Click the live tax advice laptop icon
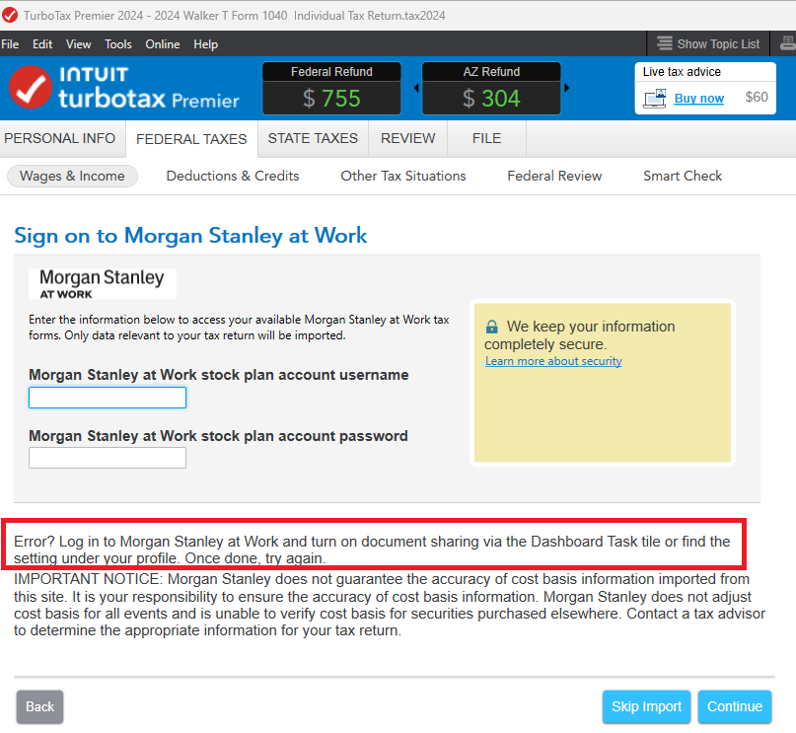Viewport: 796px width, 733px height. tap(654, 98)
